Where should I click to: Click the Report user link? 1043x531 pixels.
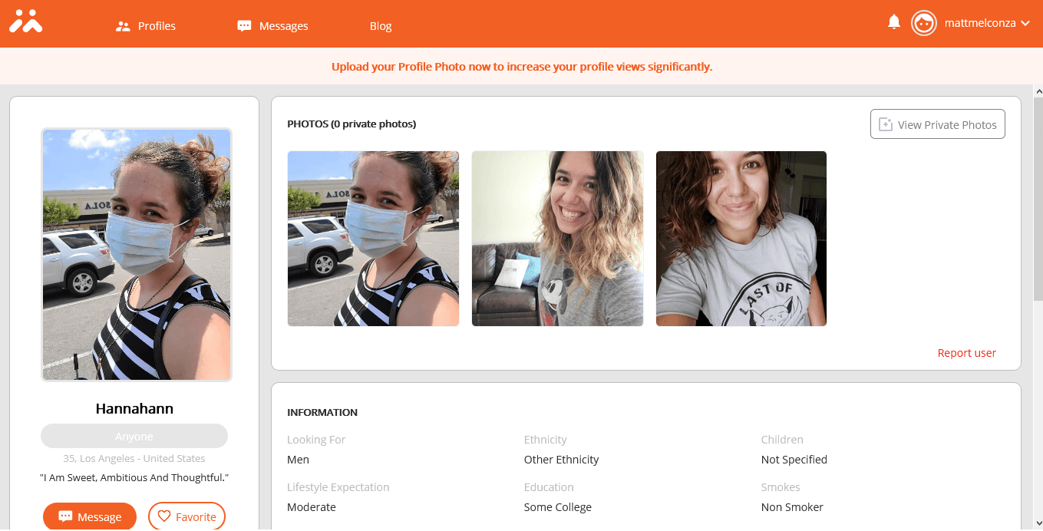[967, 353]
